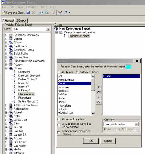
Task: Open the Tools menu
Action: tap(44, 7)
